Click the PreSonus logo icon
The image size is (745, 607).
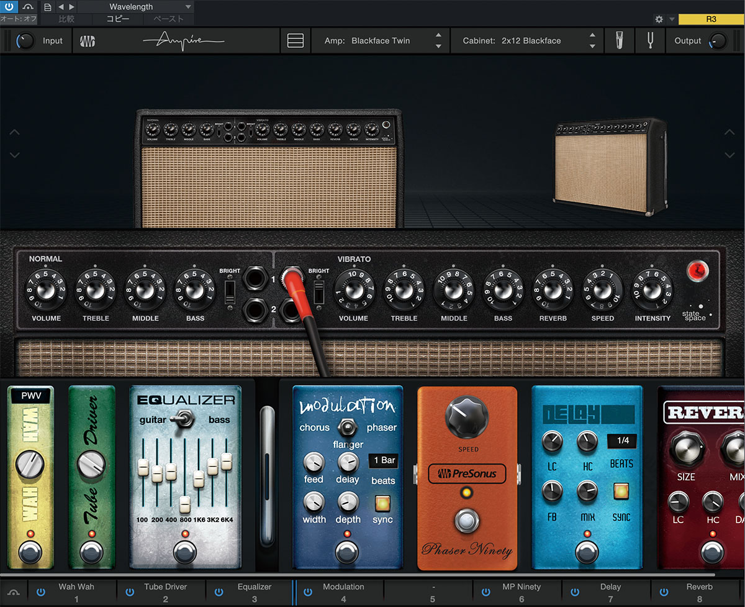[88, 41]
